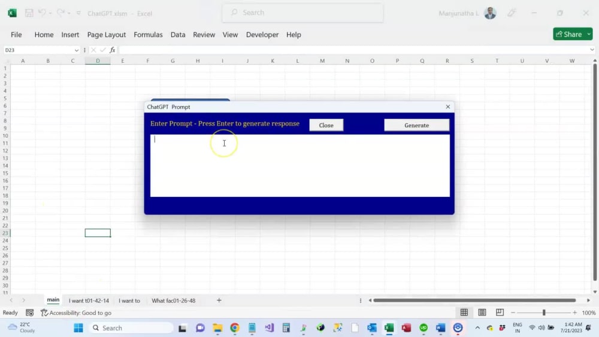This screenshot has height=337, width=599.
Task: Click the zoom slider handle
Action: [544, 312]
